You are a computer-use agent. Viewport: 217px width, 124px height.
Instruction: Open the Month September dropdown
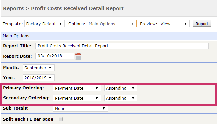click(38, 68)
